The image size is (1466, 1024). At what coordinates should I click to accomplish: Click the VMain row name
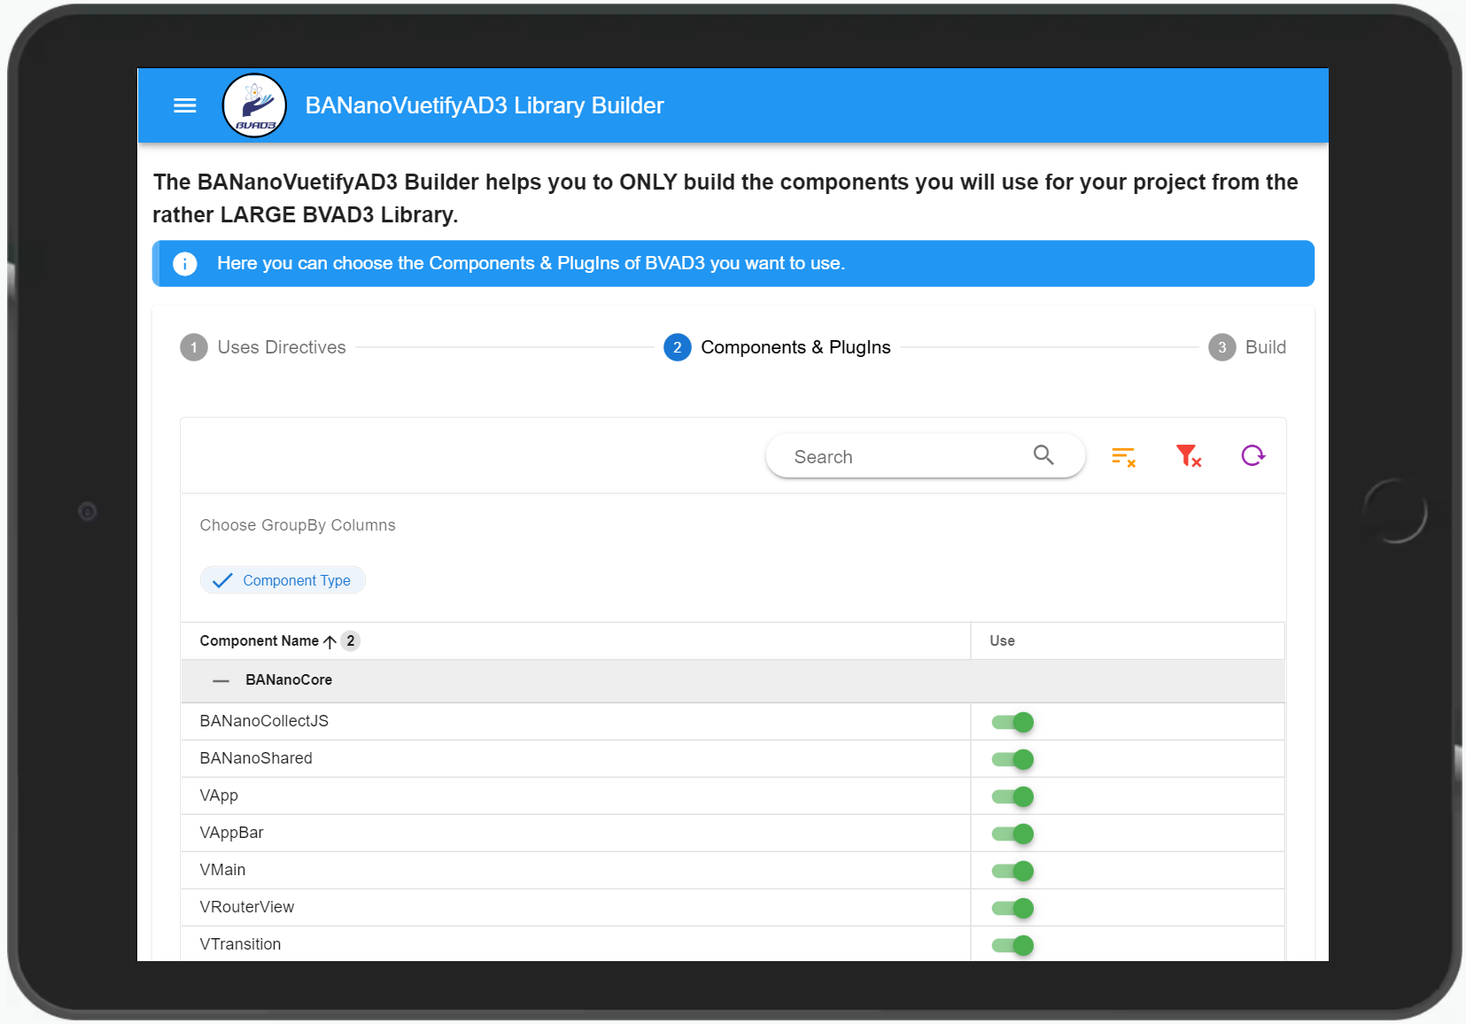[x=222, y=870]
